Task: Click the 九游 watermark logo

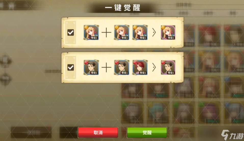Action: (x=232, y=135)
